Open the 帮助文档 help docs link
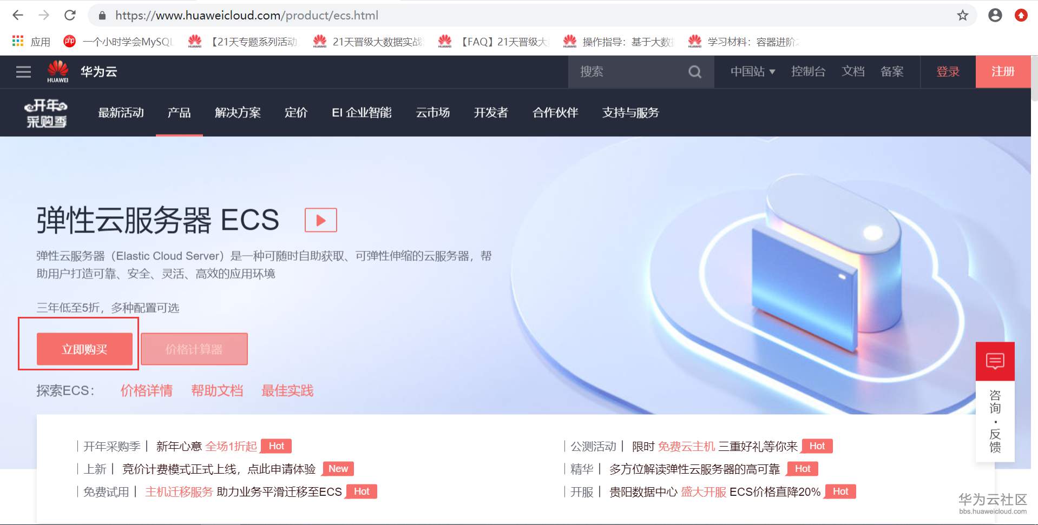 (x=217, y=390)
